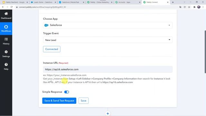The height and width of the screenshot is (116, 206).
Task: Switch to the Leads Home Salesforce tab
Action: click(43, 2)
